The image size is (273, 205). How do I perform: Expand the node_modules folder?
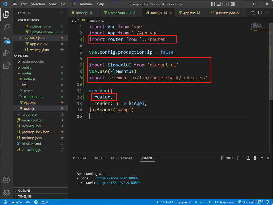[33, 61]
